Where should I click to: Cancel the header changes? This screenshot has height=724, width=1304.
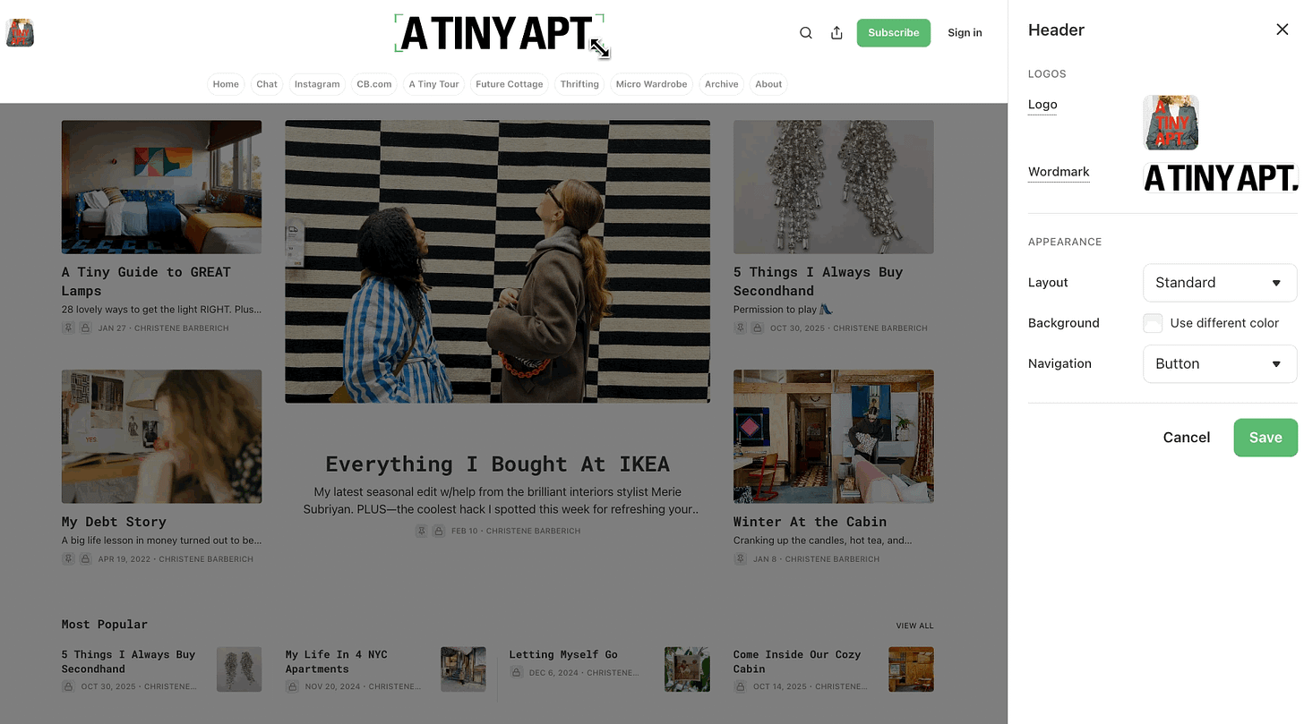[x=1186, y=438]
